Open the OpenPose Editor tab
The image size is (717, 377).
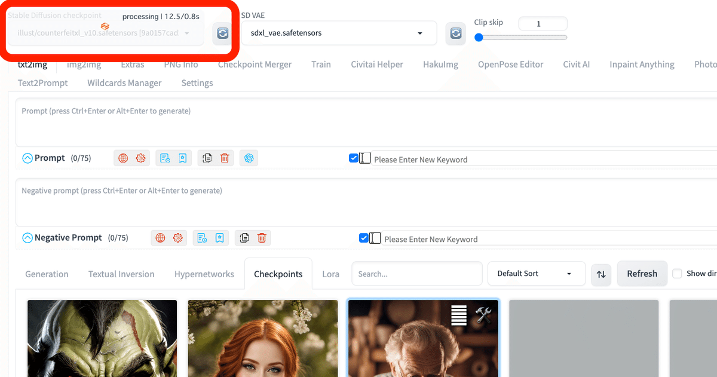(x=511, y=65)
